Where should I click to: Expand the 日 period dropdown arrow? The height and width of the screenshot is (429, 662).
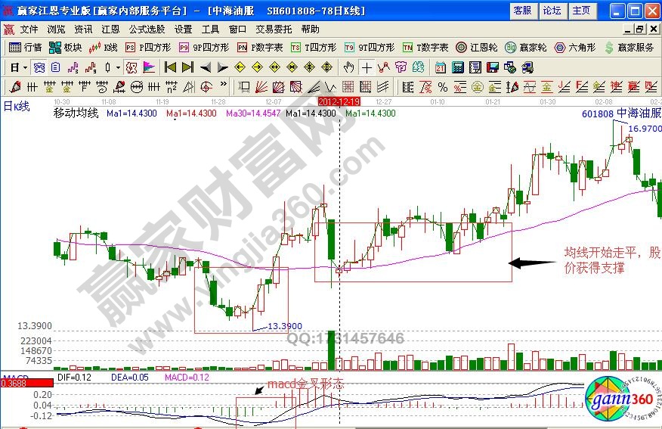[x=26, y=67]
